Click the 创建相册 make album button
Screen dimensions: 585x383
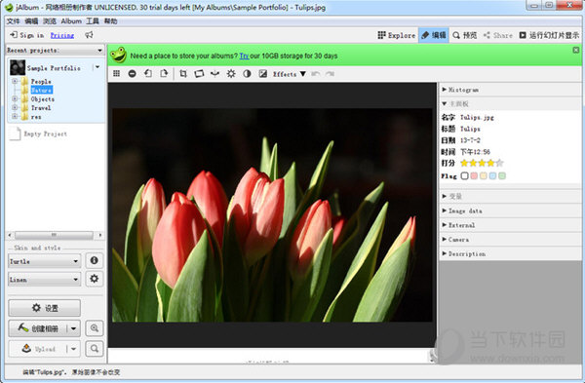coord(39,328)
